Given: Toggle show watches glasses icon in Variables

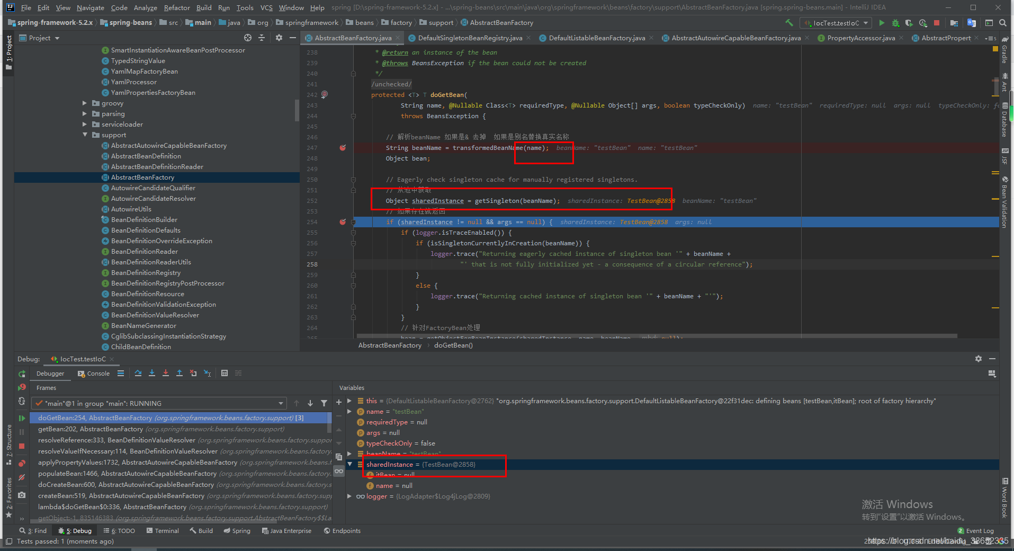Looking at the screenshot, I should pos(339,471).
